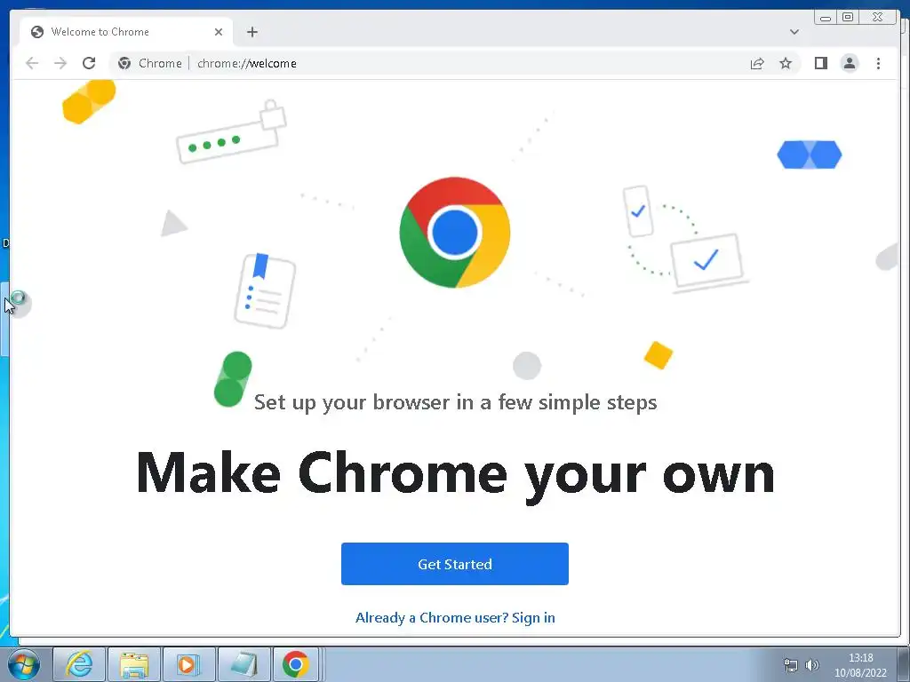The image size is (910, 682).
Task: Minimize the Chrome window
Action: [826, 18]
